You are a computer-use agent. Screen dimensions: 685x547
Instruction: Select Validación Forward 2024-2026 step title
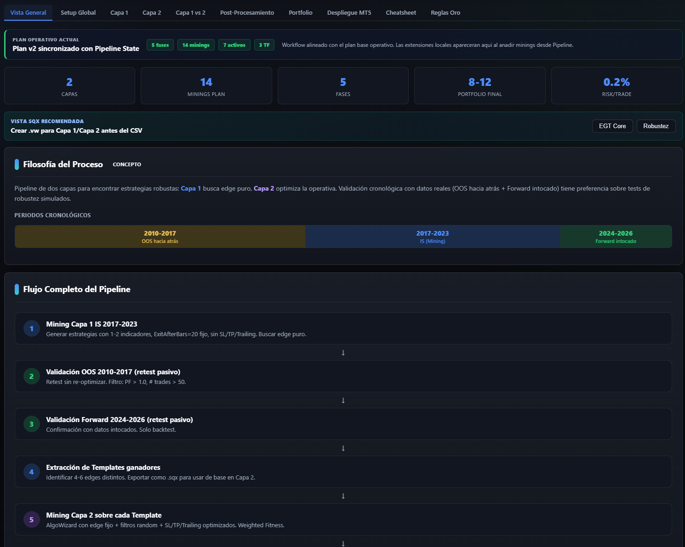click(120, 420)
